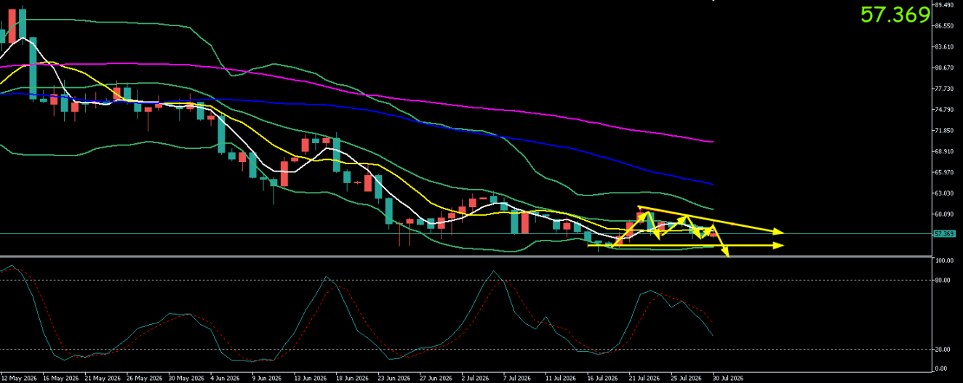This screenshot has width=963, height=383.
Task: Click the oscillator 100.00 level label
Action: [946, 260]
